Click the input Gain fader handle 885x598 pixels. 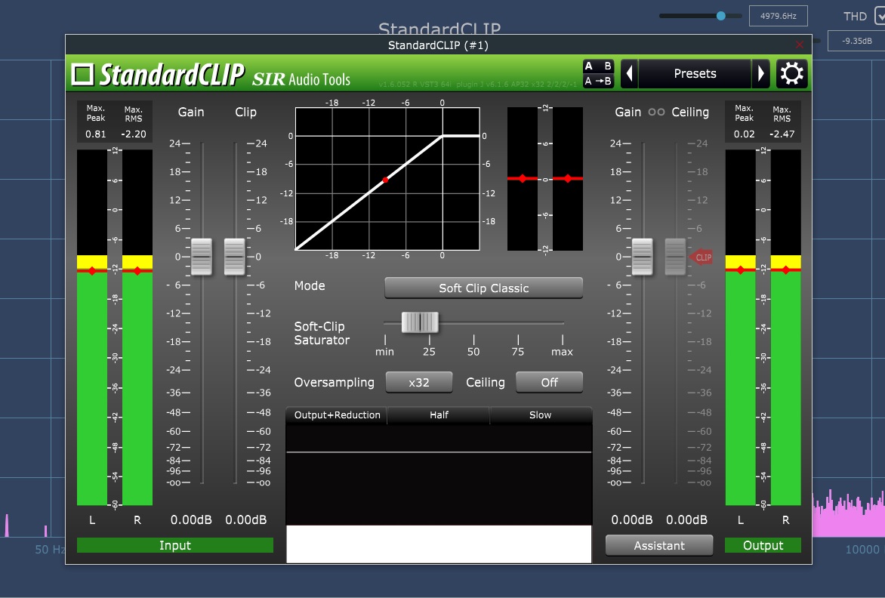[202, 257]
